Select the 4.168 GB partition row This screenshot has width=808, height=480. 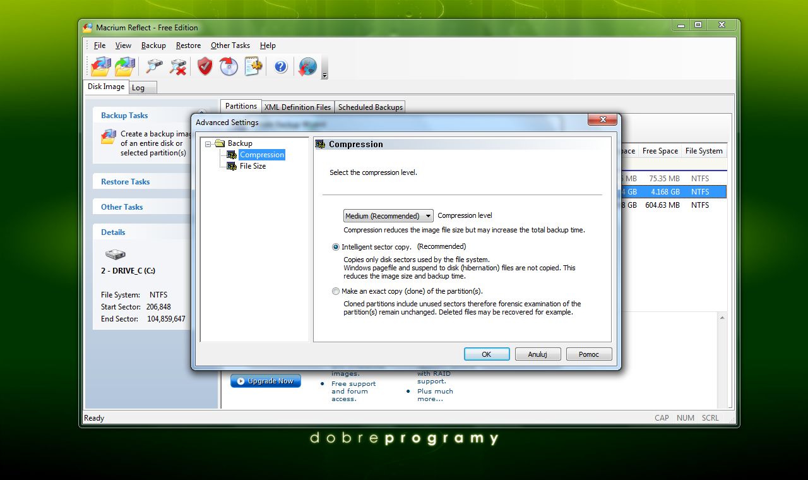(x=673, y=191)
